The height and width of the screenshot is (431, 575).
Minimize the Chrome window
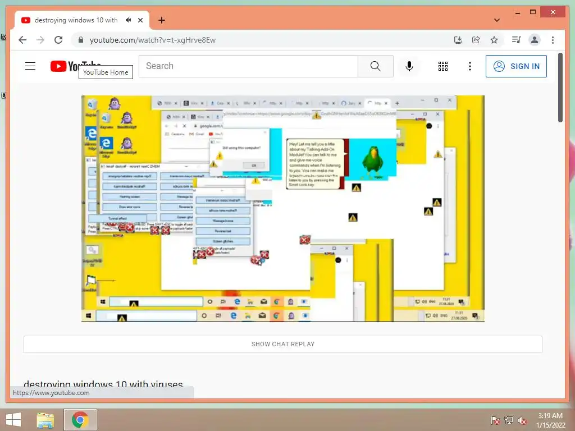tap(517, 12)
